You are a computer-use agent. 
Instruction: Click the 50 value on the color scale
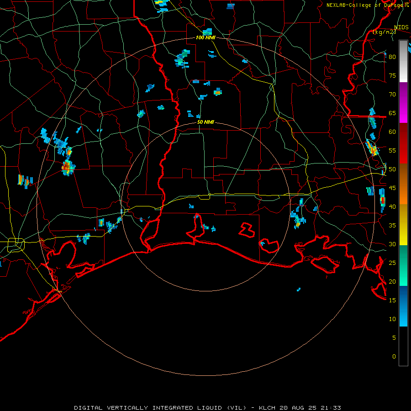[x=392, y=169]
